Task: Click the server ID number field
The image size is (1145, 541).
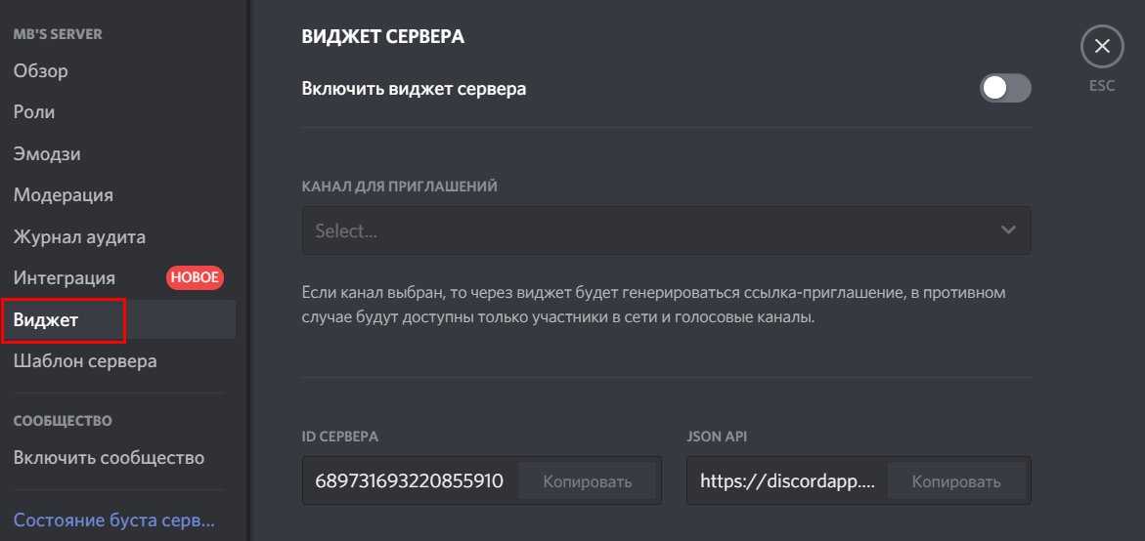Action: 409,481
